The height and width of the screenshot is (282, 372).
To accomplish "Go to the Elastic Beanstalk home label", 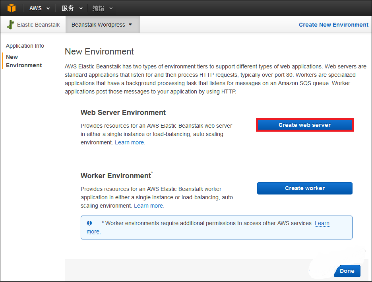I will click(x=38, y=25).
